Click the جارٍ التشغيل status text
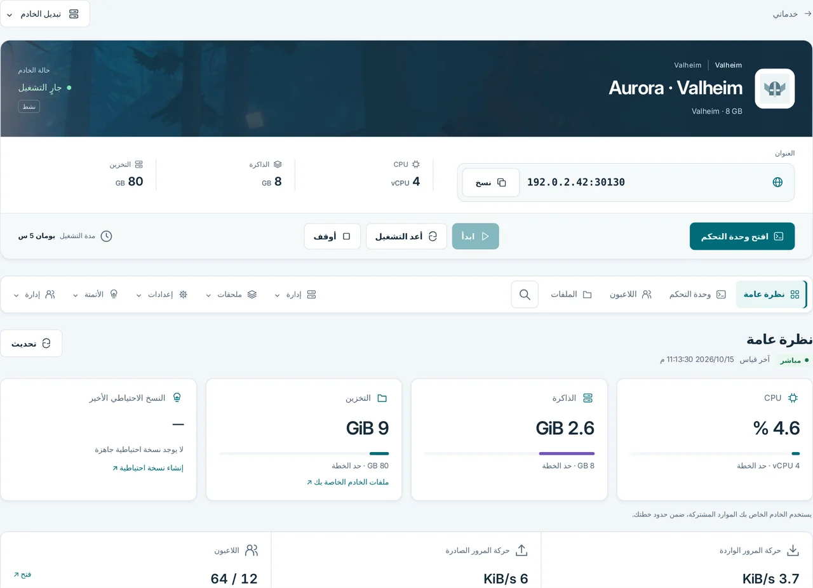 point(41,88)
